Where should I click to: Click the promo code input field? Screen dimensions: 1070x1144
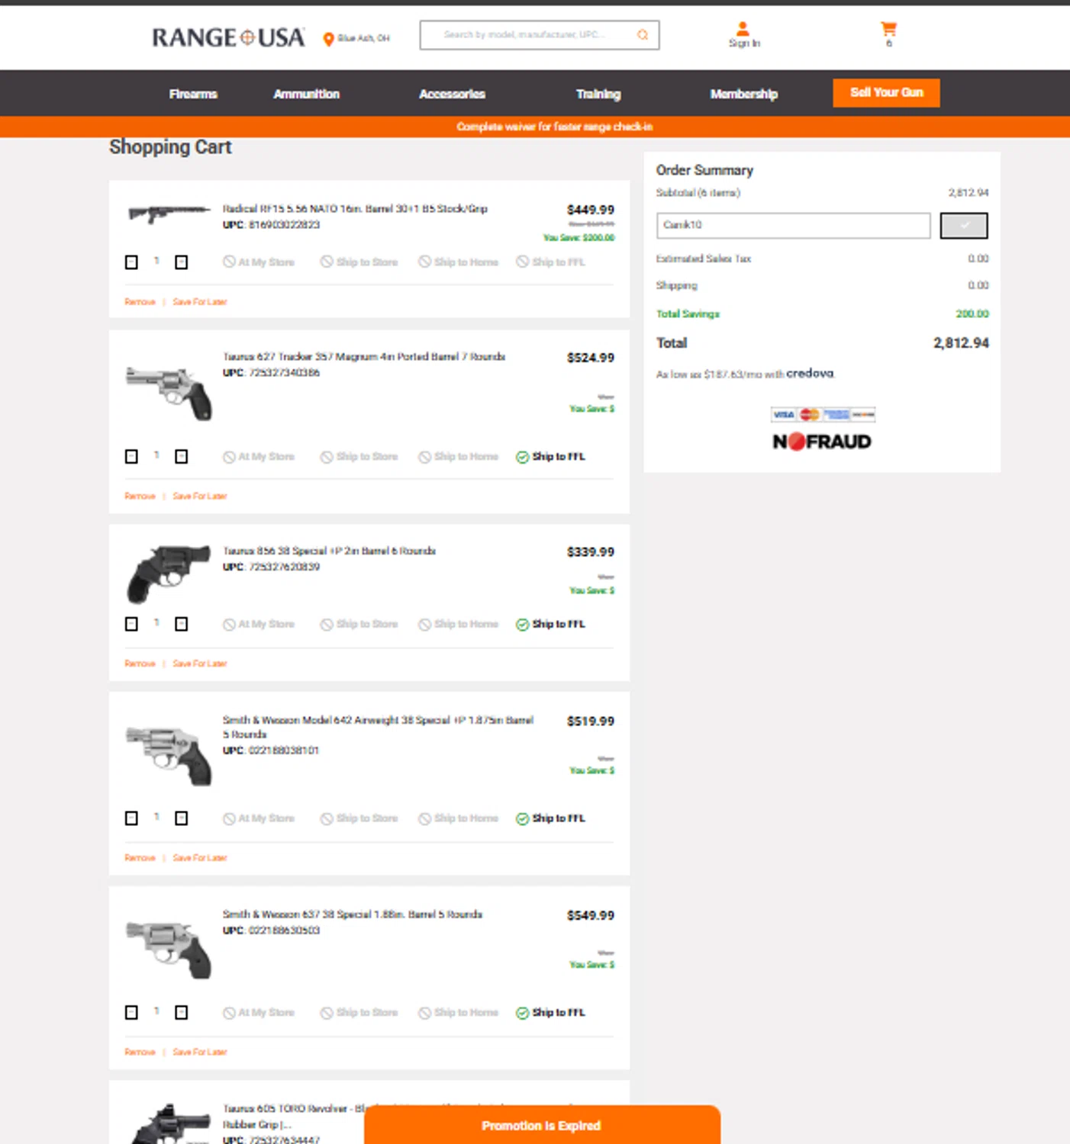[x=793, y=225]
